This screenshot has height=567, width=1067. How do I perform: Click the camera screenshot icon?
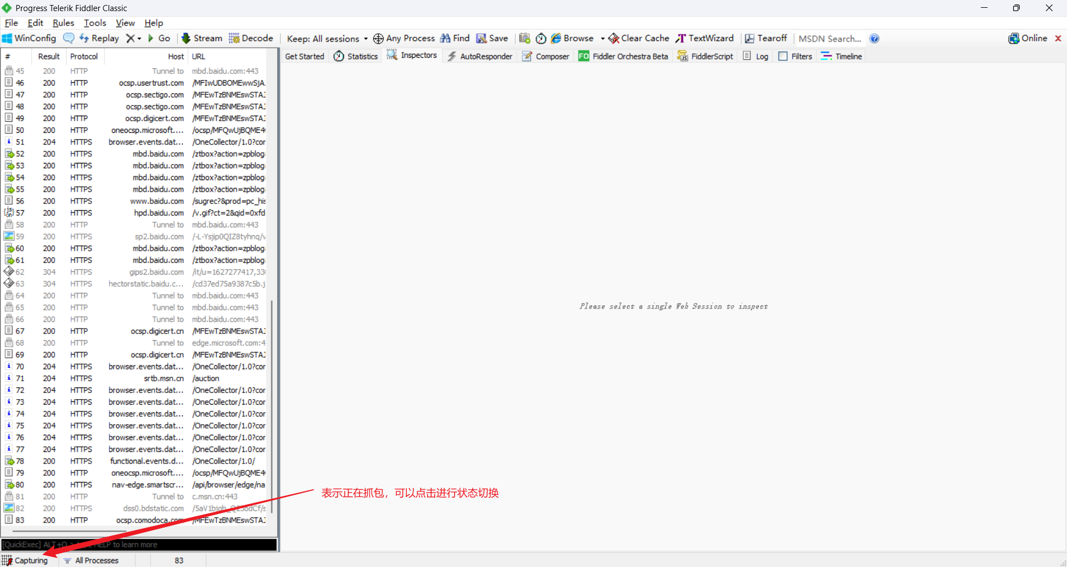coord(524,38)
